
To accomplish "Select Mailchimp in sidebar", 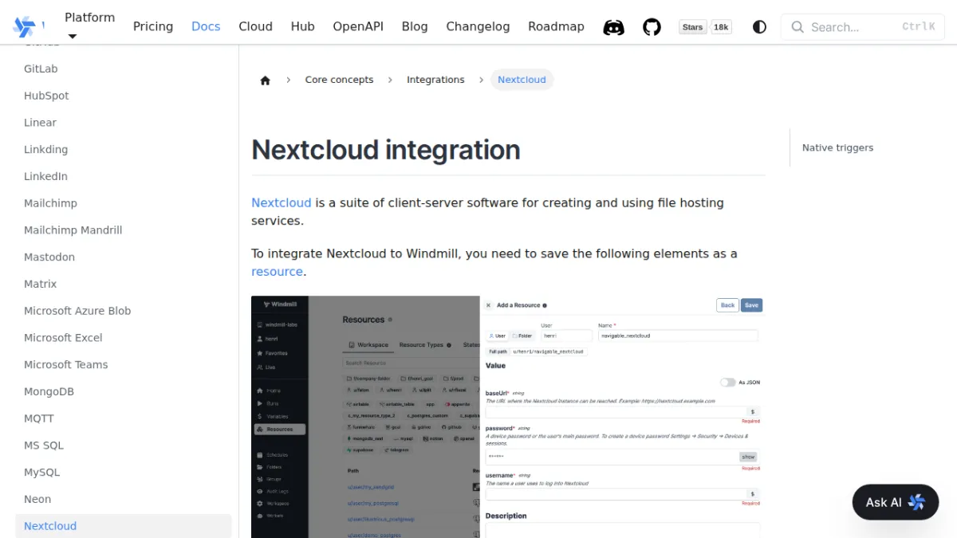I will coord(50,203).
